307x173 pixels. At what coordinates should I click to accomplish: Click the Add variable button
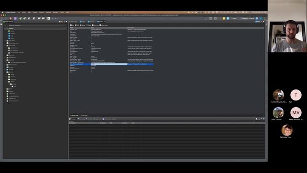[x=72, y=25]
